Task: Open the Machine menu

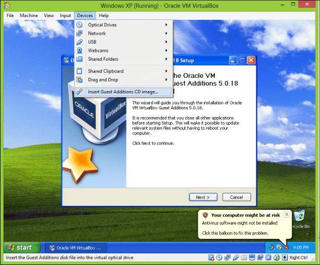Action: (29, 15)
